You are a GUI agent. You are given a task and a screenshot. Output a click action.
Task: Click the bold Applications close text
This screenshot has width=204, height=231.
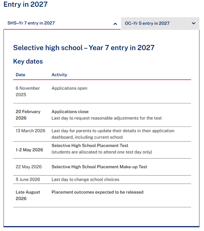pyautogui.click(x=70, y=112)
